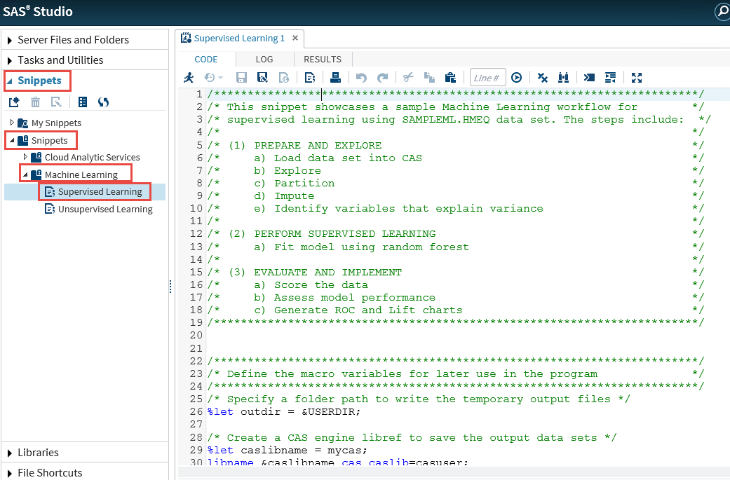Click the New Snippet icon in Snippets pane
Viewport: 730px width, 480px height.
14,102
